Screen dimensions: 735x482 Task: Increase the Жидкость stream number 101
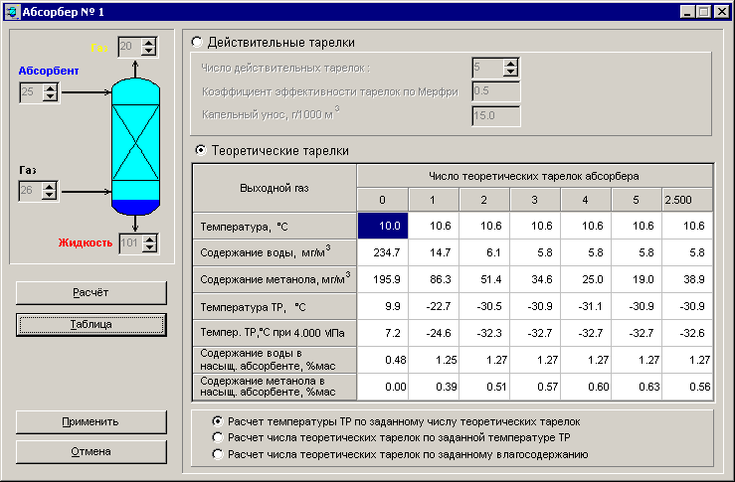[x=149, y=239]
